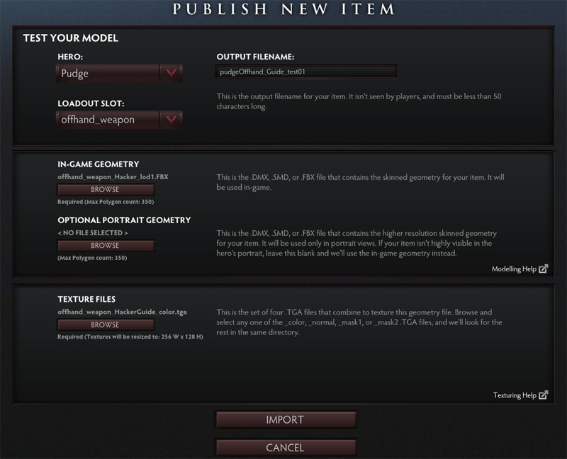Image resolution: width=567 pixels, height=459 pixels.
Task: Browse for In-Game Geometry file
Action: click(x=105, y=190)
